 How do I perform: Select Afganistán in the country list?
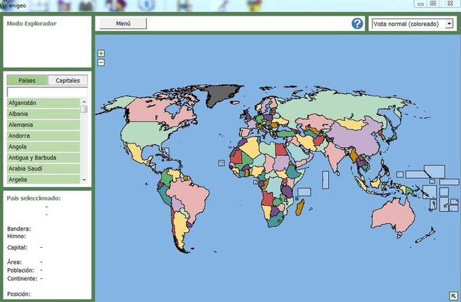[43, 103]
